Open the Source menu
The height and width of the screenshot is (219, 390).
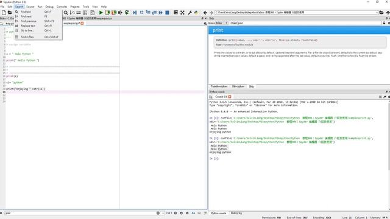click(x=30, y=7)
